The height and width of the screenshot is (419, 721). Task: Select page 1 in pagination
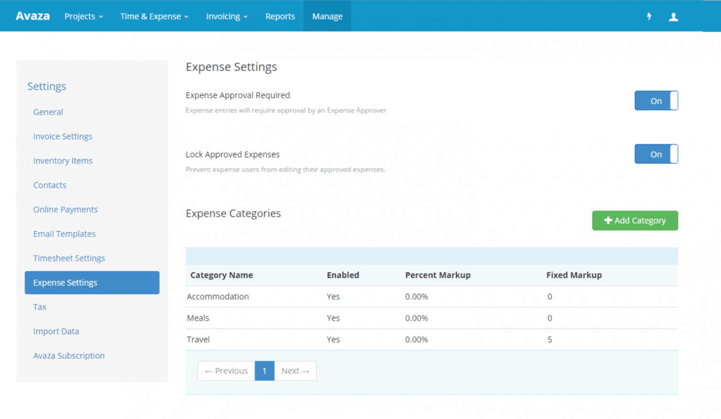(x=264, y=371)
